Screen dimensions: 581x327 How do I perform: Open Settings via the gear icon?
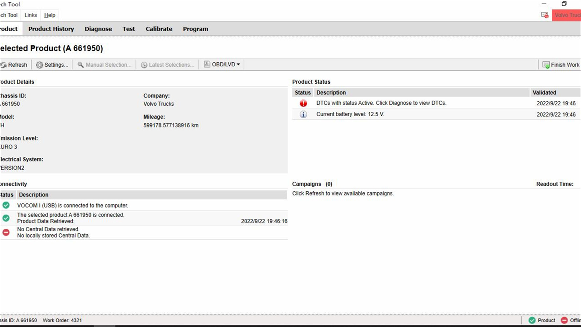point(39,65)
